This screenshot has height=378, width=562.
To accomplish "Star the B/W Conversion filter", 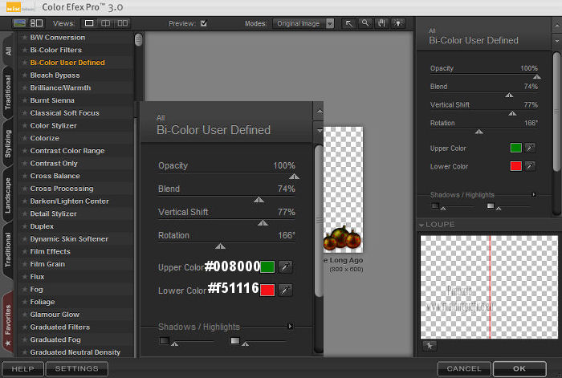I will [x=24, y=37].
